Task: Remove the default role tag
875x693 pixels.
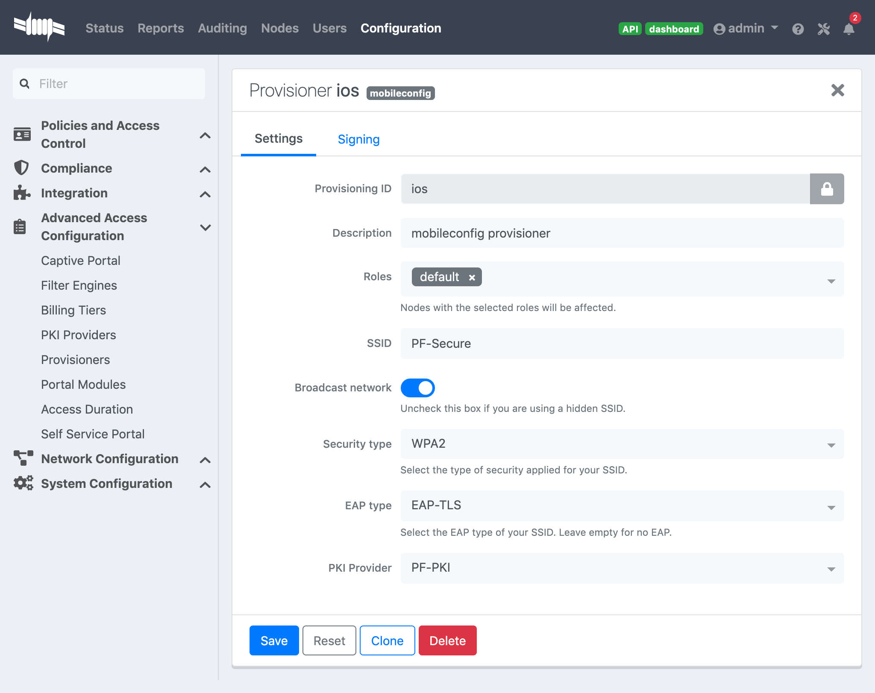Action: click(x=472, y=277)
